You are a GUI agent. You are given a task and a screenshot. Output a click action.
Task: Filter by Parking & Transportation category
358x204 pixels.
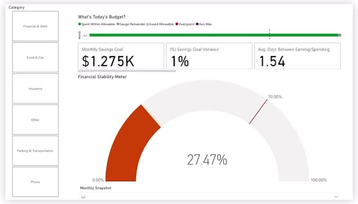click(x=35, y=151)
